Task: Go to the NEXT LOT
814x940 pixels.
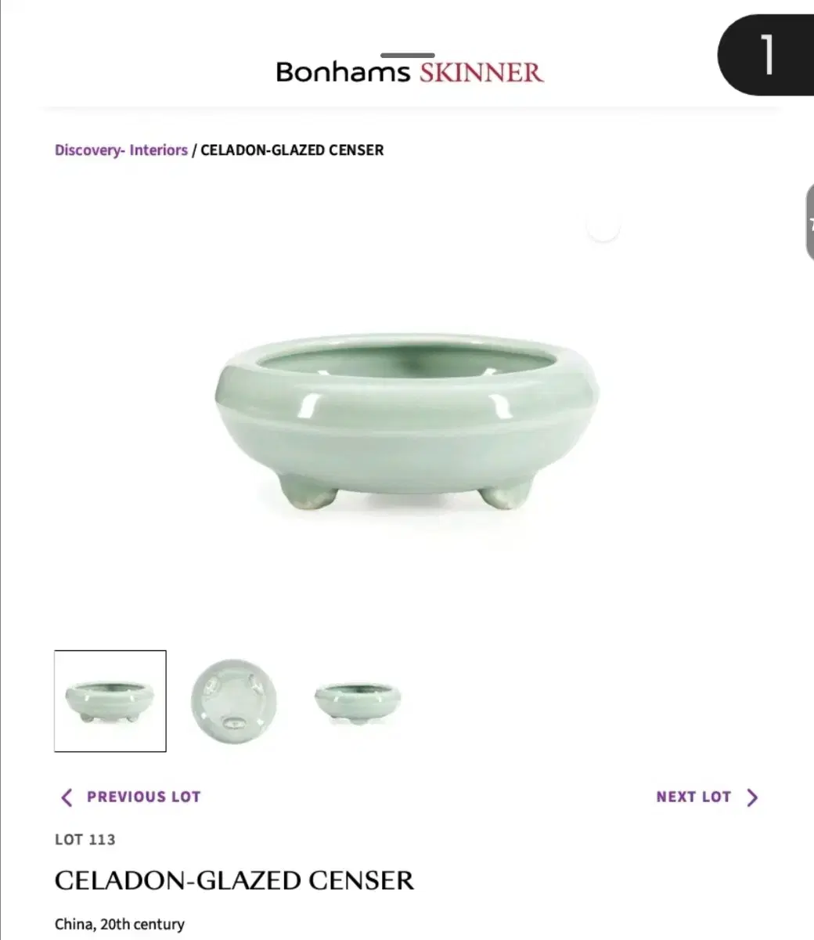Action: 708,797
